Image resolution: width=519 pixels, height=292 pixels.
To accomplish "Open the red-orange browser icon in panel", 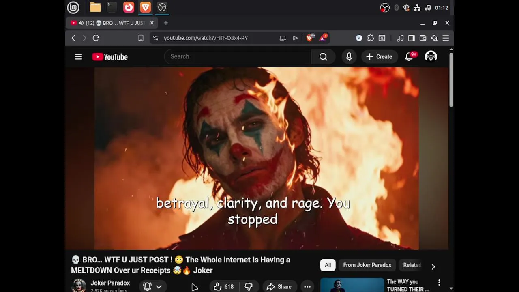I will click(x=129, y=7).
